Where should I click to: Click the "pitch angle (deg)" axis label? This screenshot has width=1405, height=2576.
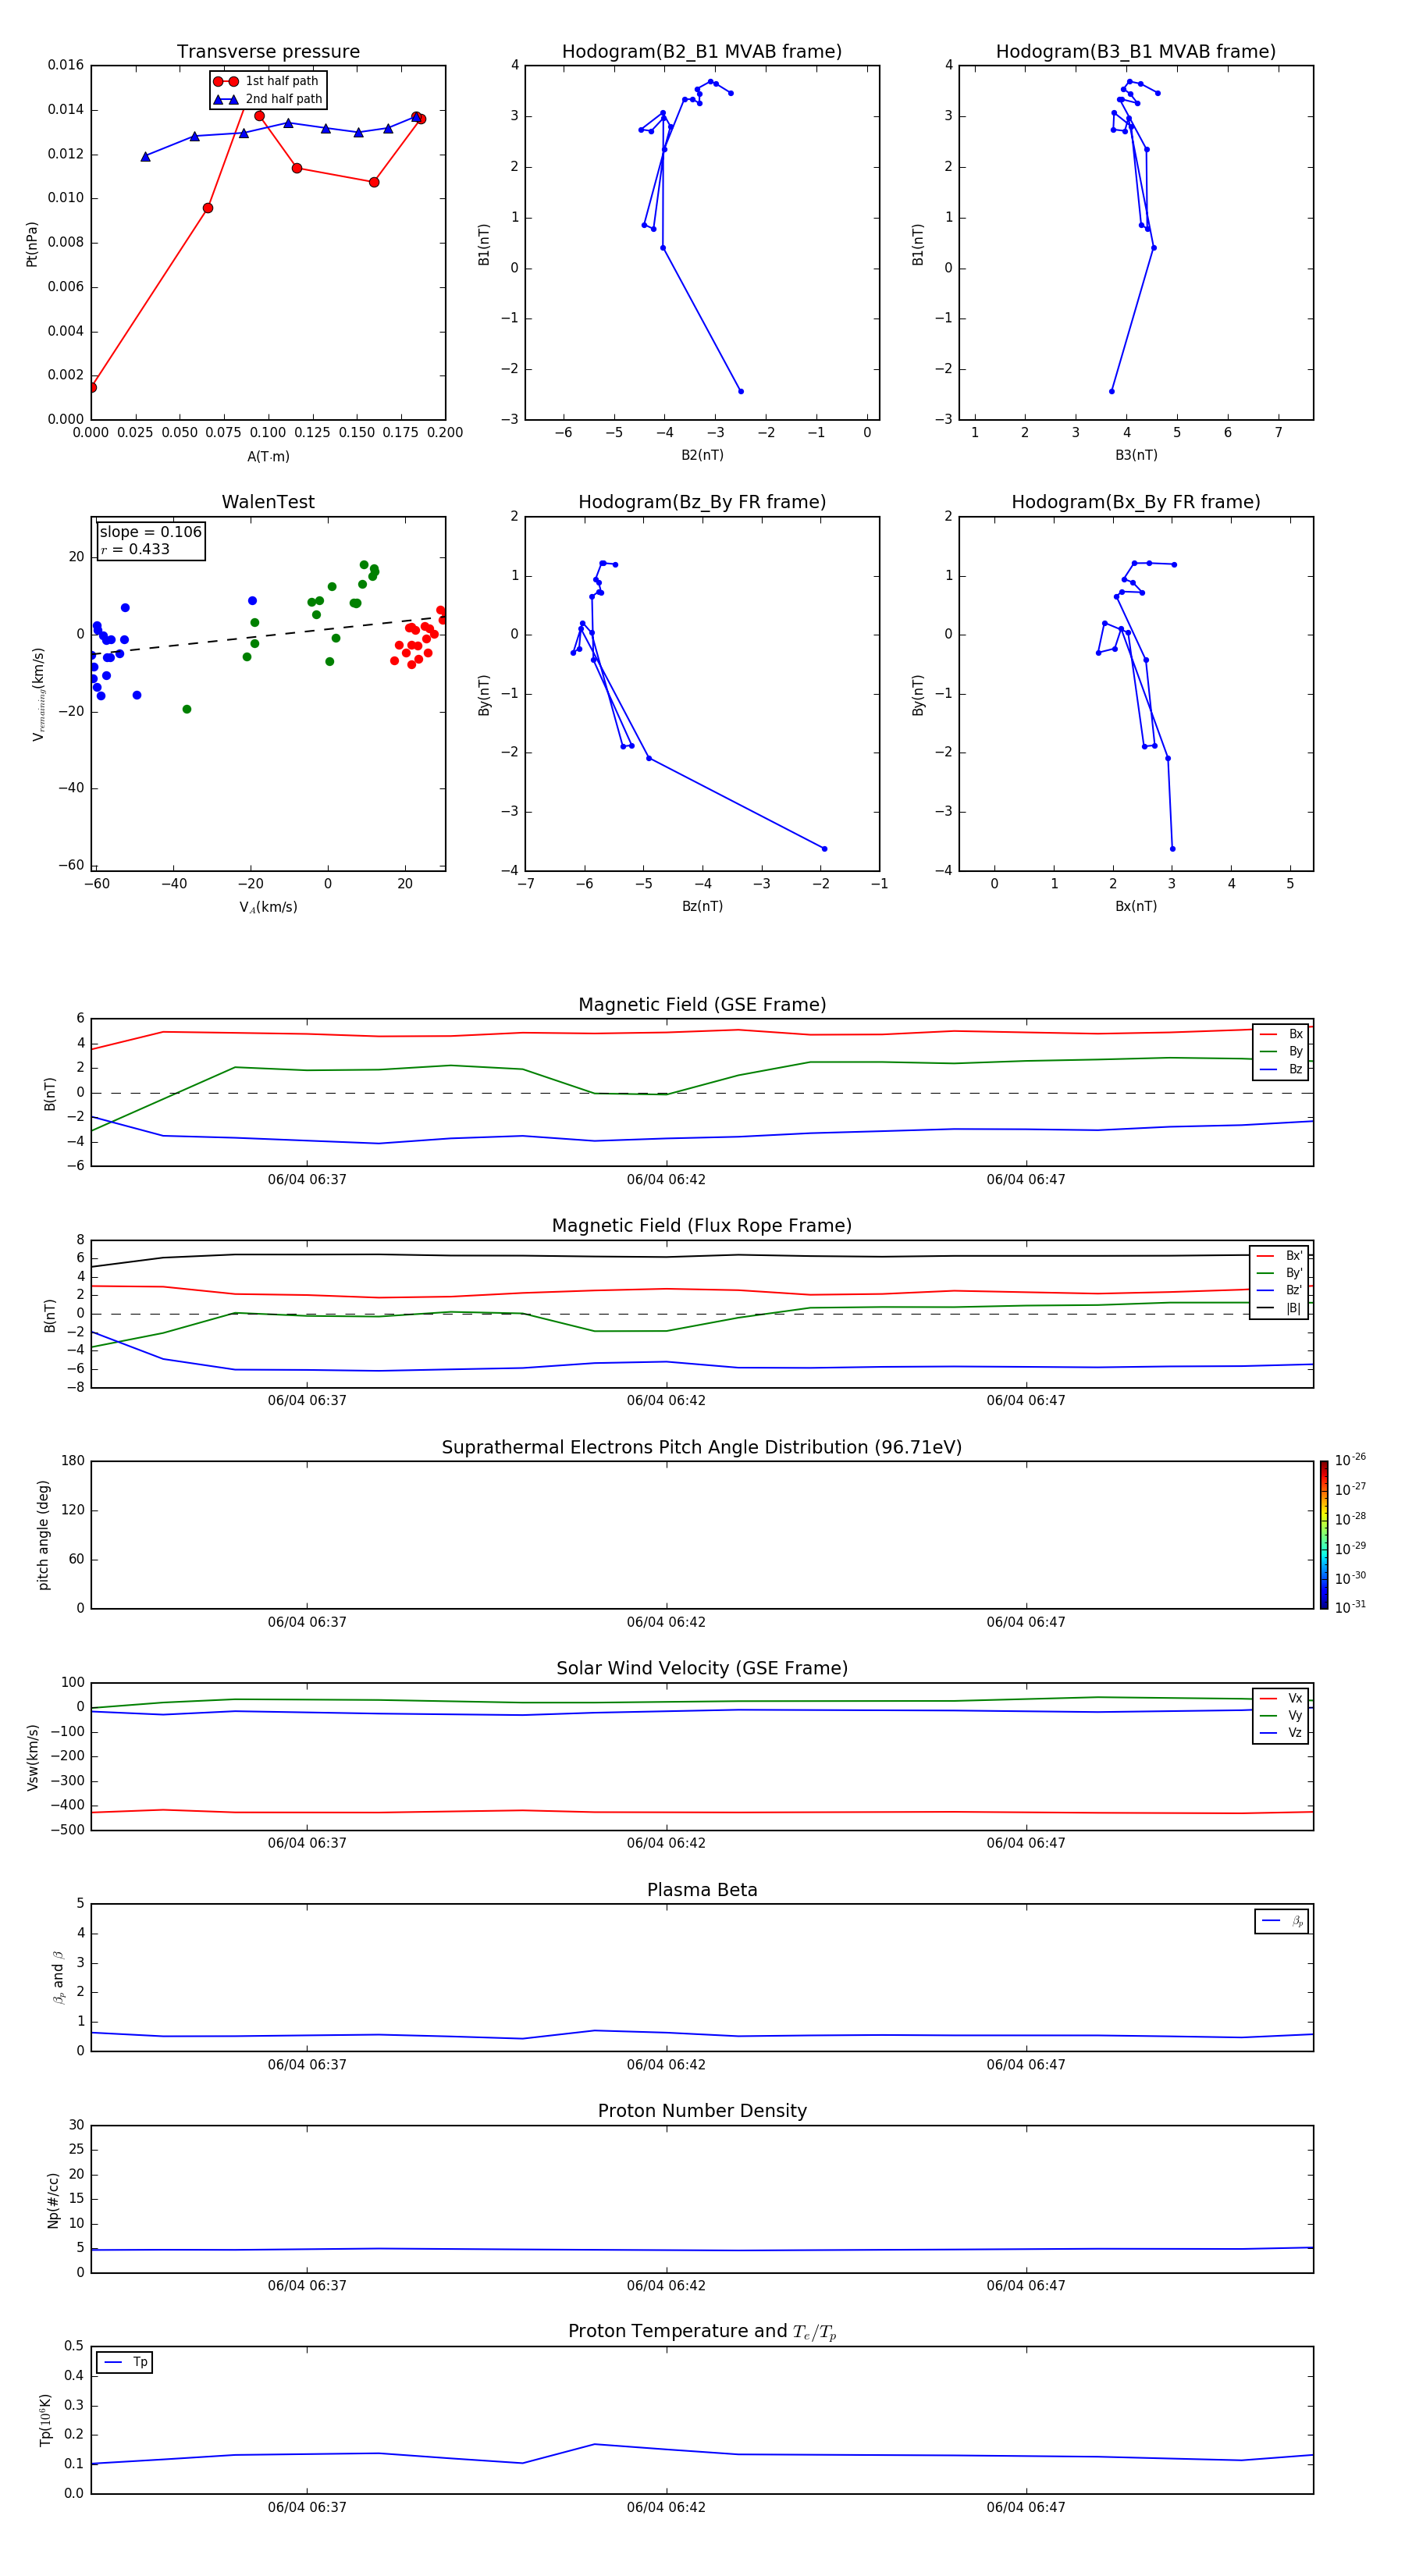[x=43, y=1535]
